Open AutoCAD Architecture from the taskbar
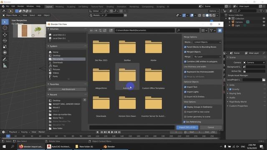The width and height of the screenshot is (267, 150). pos(59,147)
